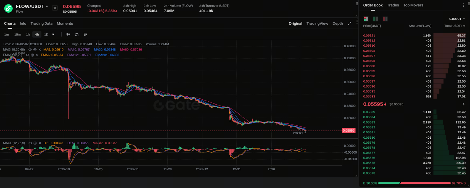The width and height of the screenshot is (470, 188).
Task: Open the FLOW/USDT trading pair dropdown
Action: [x=47, y=6]
